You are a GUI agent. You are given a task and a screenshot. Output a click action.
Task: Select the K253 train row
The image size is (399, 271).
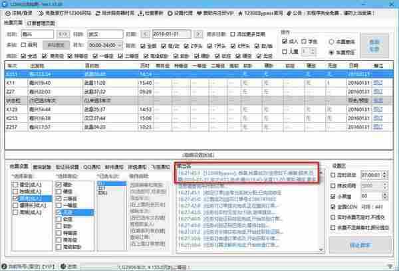click(x=199, y=118)
